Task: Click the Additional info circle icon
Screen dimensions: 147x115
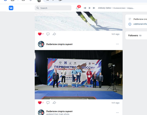Action: tap(130, 24)
